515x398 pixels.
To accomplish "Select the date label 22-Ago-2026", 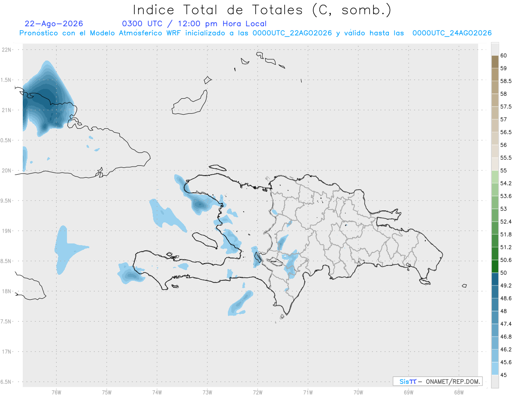I will click(x=54, y=24).
